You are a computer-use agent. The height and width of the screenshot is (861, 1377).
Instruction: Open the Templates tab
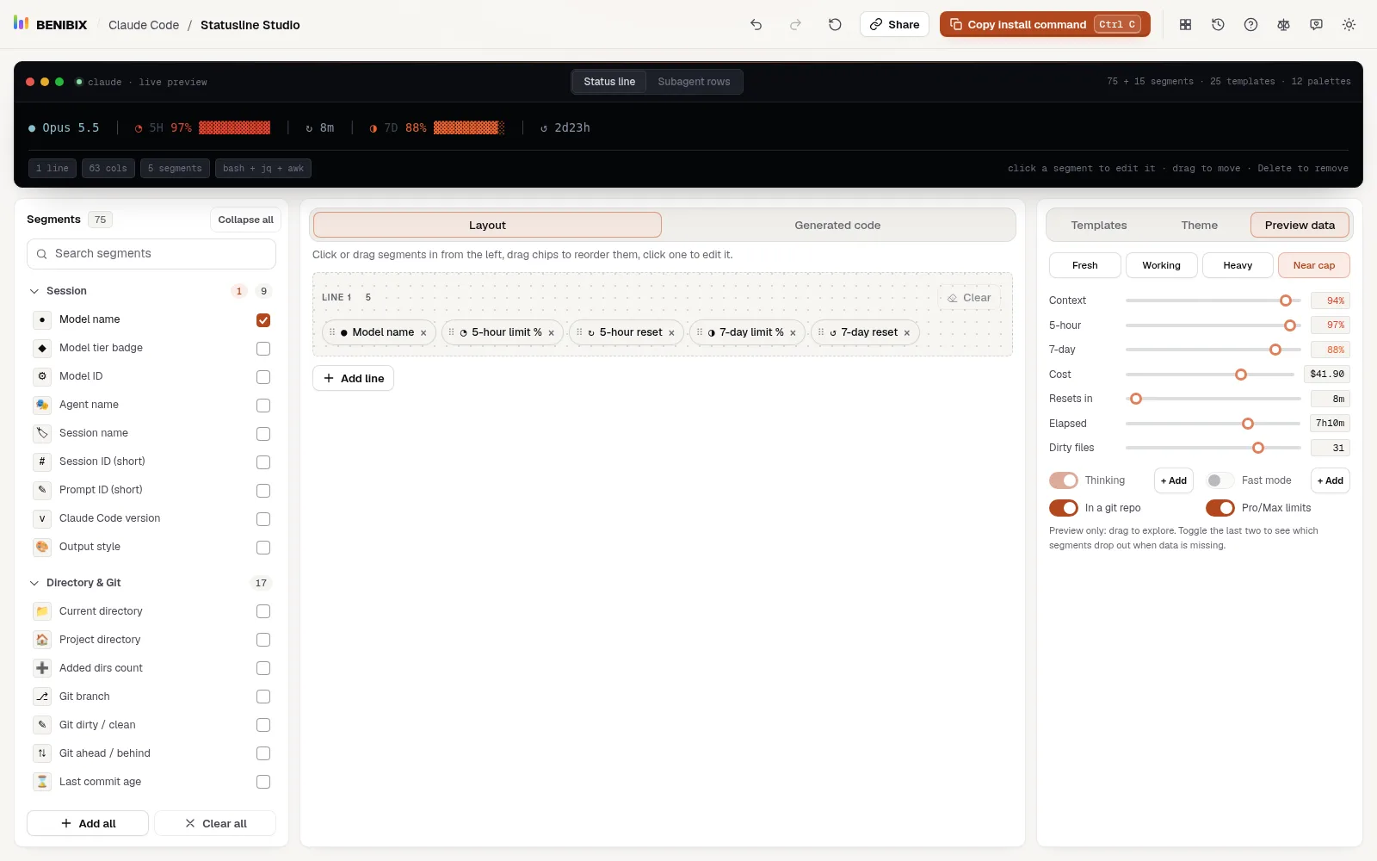tap(1099, 226)
